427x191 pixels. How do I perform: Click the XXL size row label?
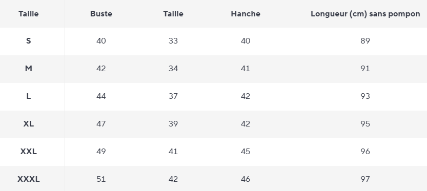(x=28, y=152)
